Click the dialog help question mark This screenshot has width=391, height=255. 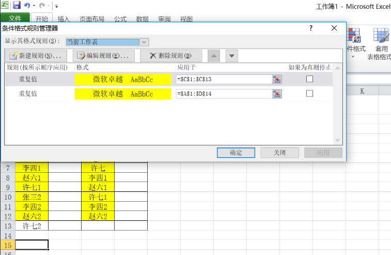tap(311, 28)
